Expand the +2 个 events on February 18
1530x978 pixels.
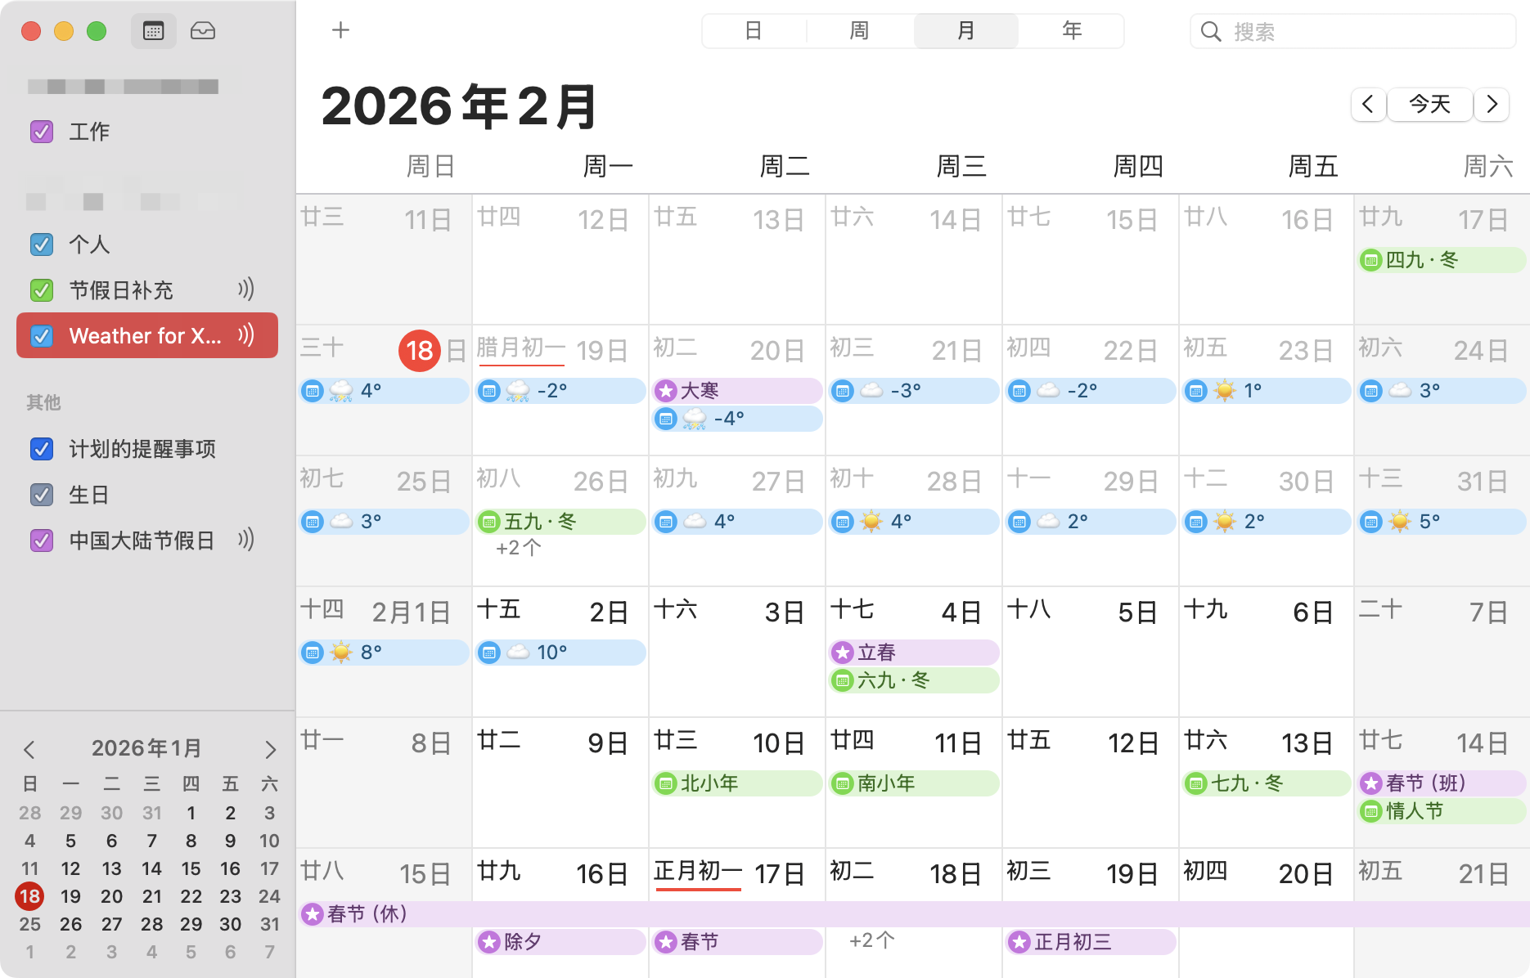(x=870, y=940)
